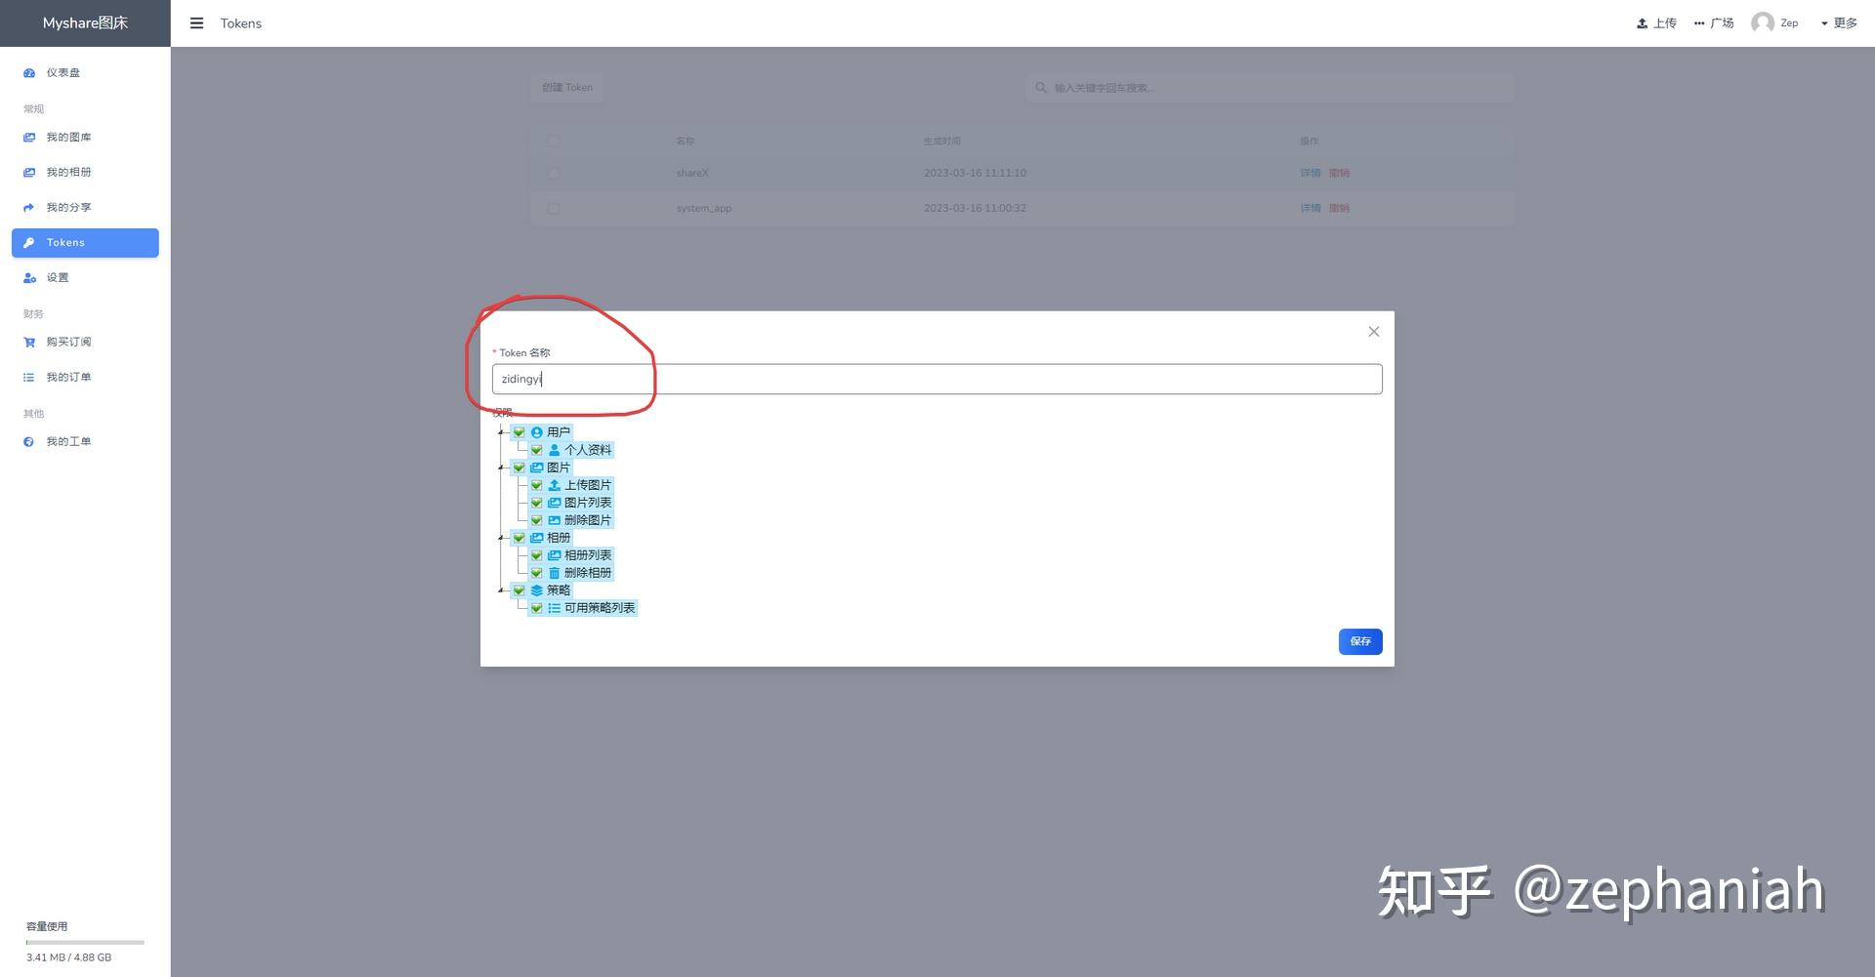Image resolution: width=1875 pixels, height=977 pixels.
Task: Open 我的相册 from the sidebar
Action: click(x=67, y=172)
